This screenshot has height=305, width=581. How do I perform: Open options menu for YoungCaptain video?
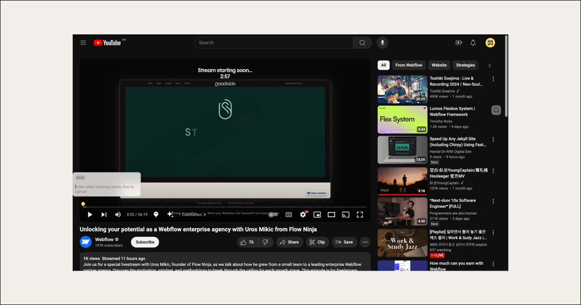click(x=493, y=170)
